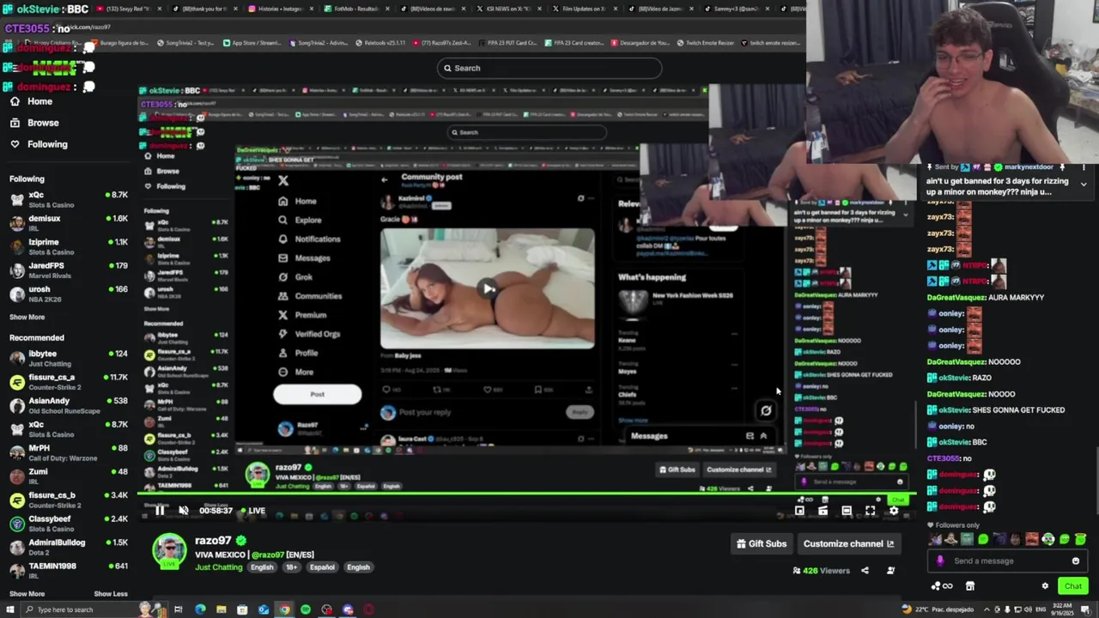Focus the Kick Search field

click(549, 68)
